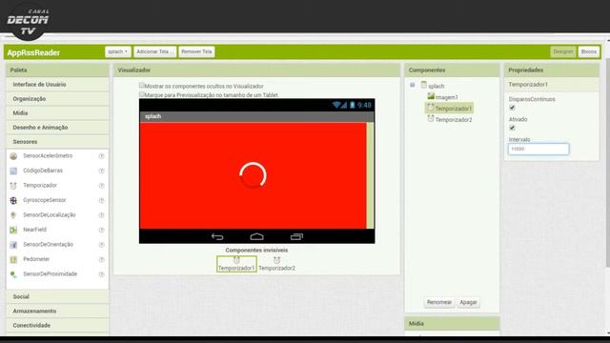Screen dimensions: 610x343
Task: Click the phone preview recent apps icon
Action: [x=296, y=236]
